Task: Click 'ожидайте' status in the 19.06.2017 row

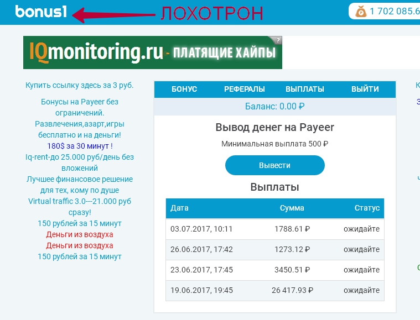Action: point(361,290)
